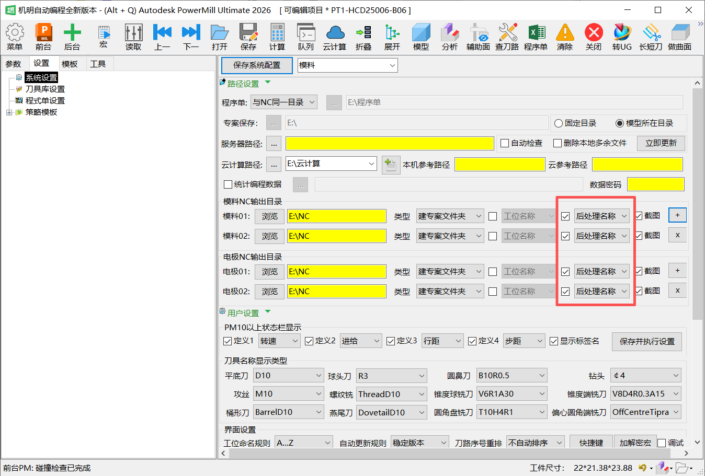Open 后处理名称 dropdown in 模料02 row
Image resolution: width=705 pixels, height=476 pixels.
coord(601,236)
